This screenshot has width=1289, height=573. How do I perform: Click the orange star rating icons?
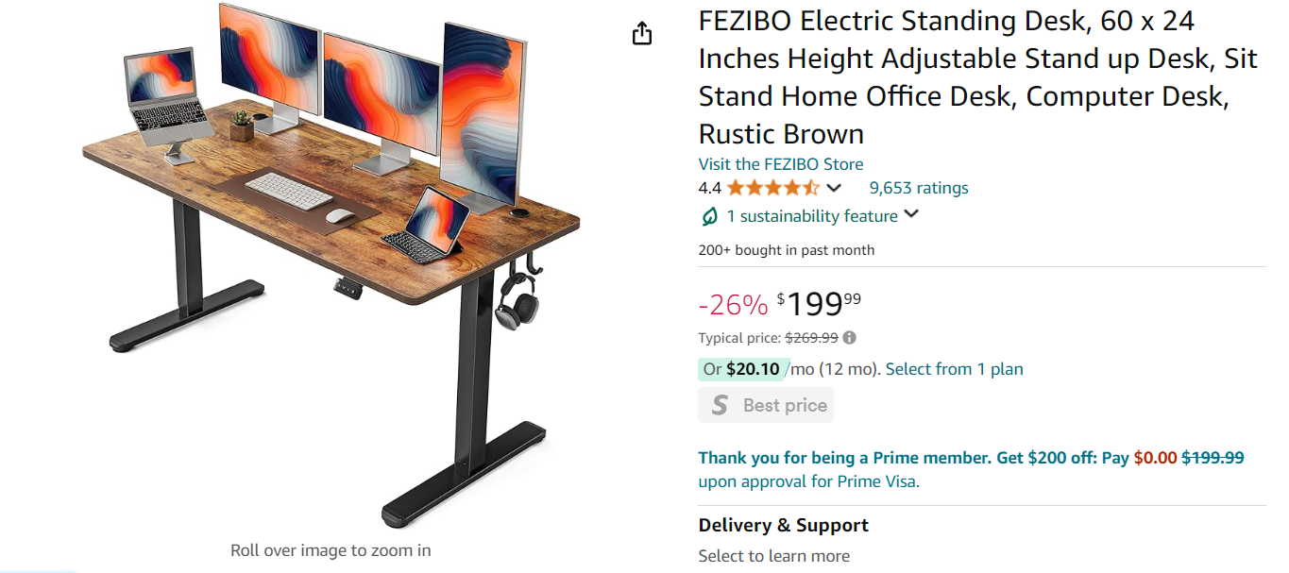coord(772,188)
